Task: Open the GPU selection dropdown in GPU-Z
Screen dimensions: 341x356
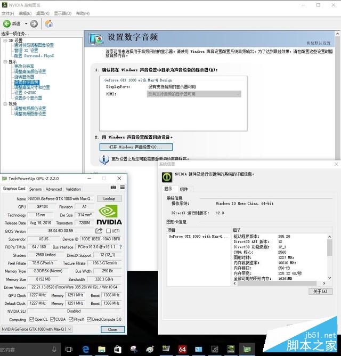Action: [x=37, y=329]
